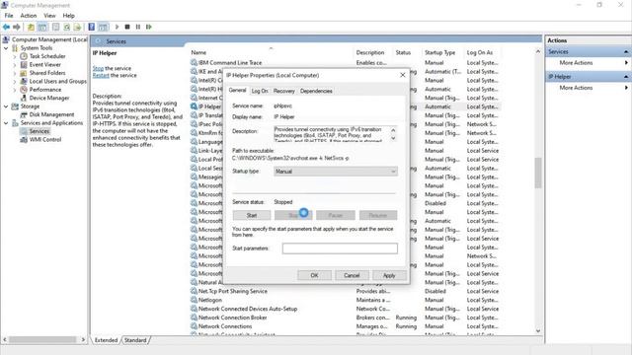Image resolution: width=632 pixels, height=355 pixels.
Task: Click More Actions under IP Helper
Action: click(576, 88)
